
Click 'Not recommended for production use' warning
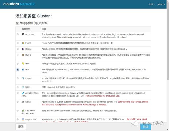(x=103, y=96)
